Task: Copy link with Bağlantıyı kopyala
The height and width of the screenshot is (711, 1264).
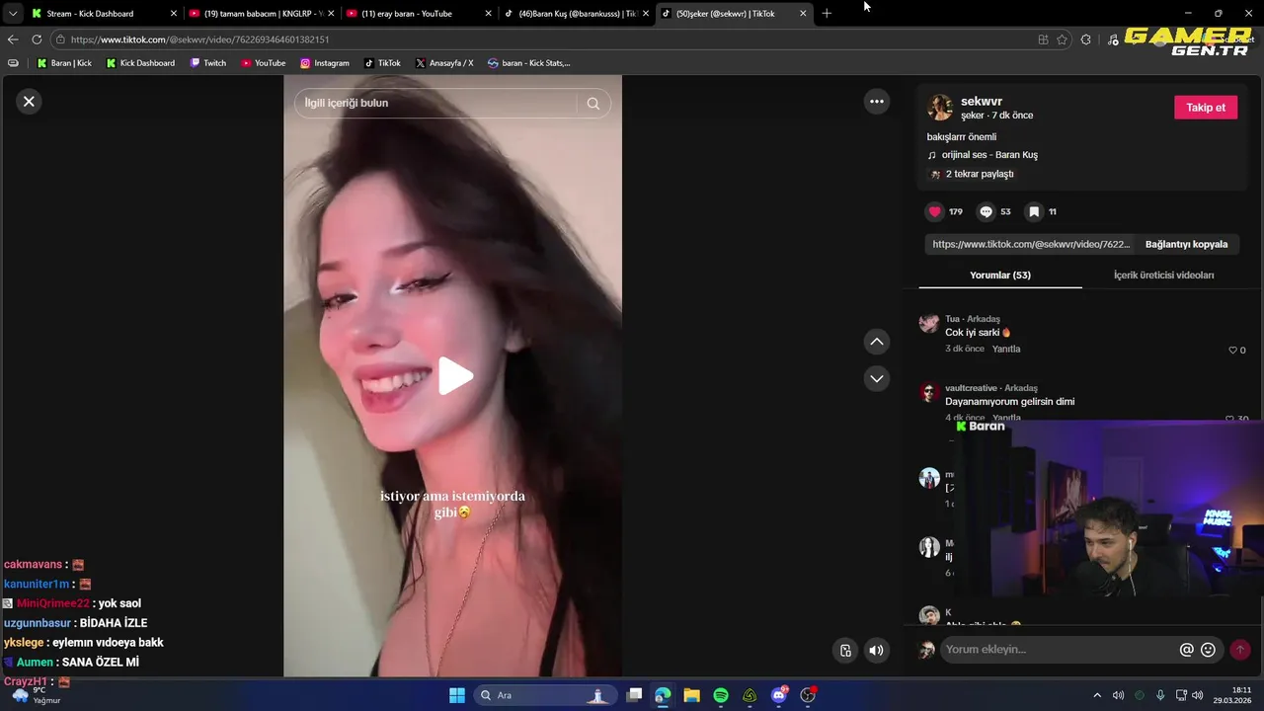Action: pos(1186,244)
